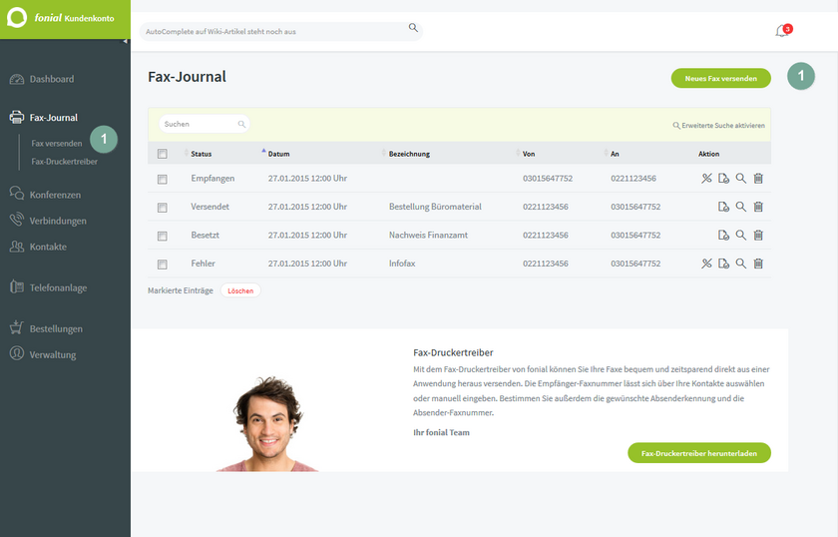Viewport: 838px width, 537px height.
Task: Click the magnifier icon in Infofax row
Action: click(740, 264)
